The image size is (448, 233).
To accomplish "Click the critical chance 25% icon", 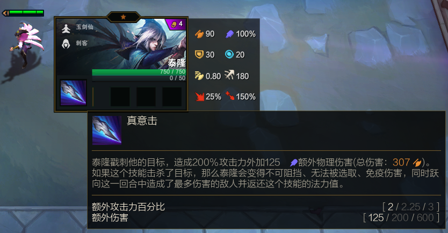I will 199,97.
